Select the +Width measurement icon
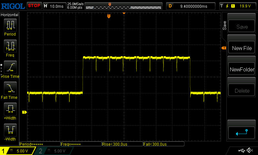The image size is (258, 155). pyautogui.click(x=10, y=109)
